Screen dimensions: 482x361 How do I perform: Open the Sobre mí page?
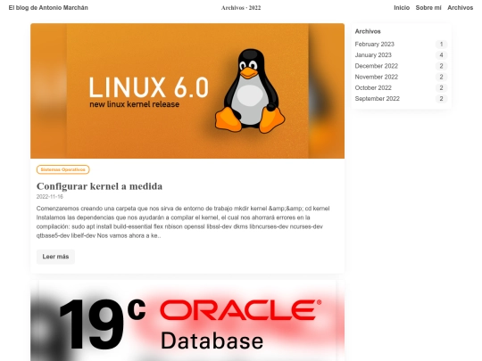click(428, 8)
